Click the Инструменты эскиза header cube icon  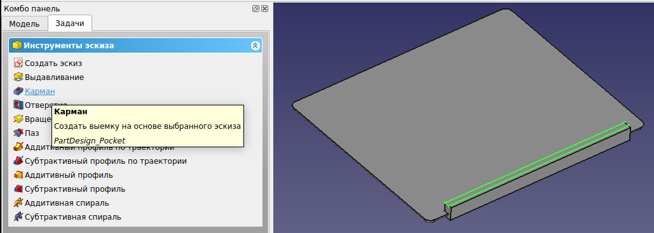tap(17, 46)
